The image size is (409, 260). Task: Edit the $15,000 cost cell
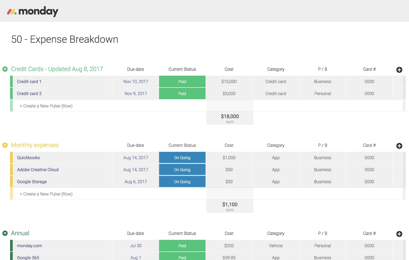coord(229,82)
